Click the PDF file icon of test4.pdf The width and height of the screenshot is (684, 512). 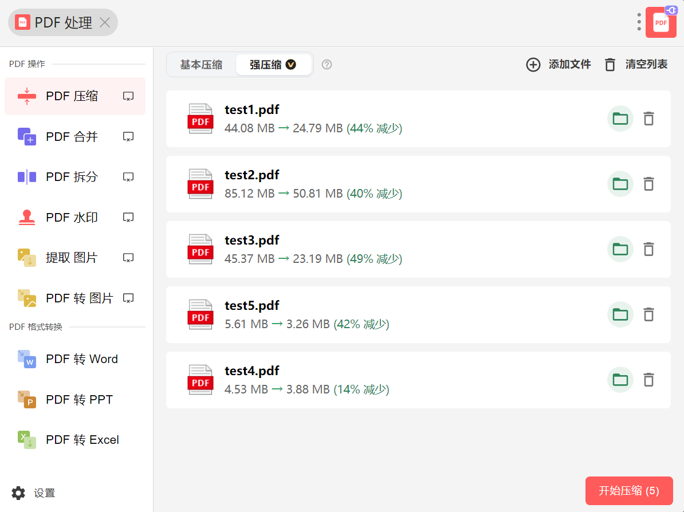tap(201, 380)
